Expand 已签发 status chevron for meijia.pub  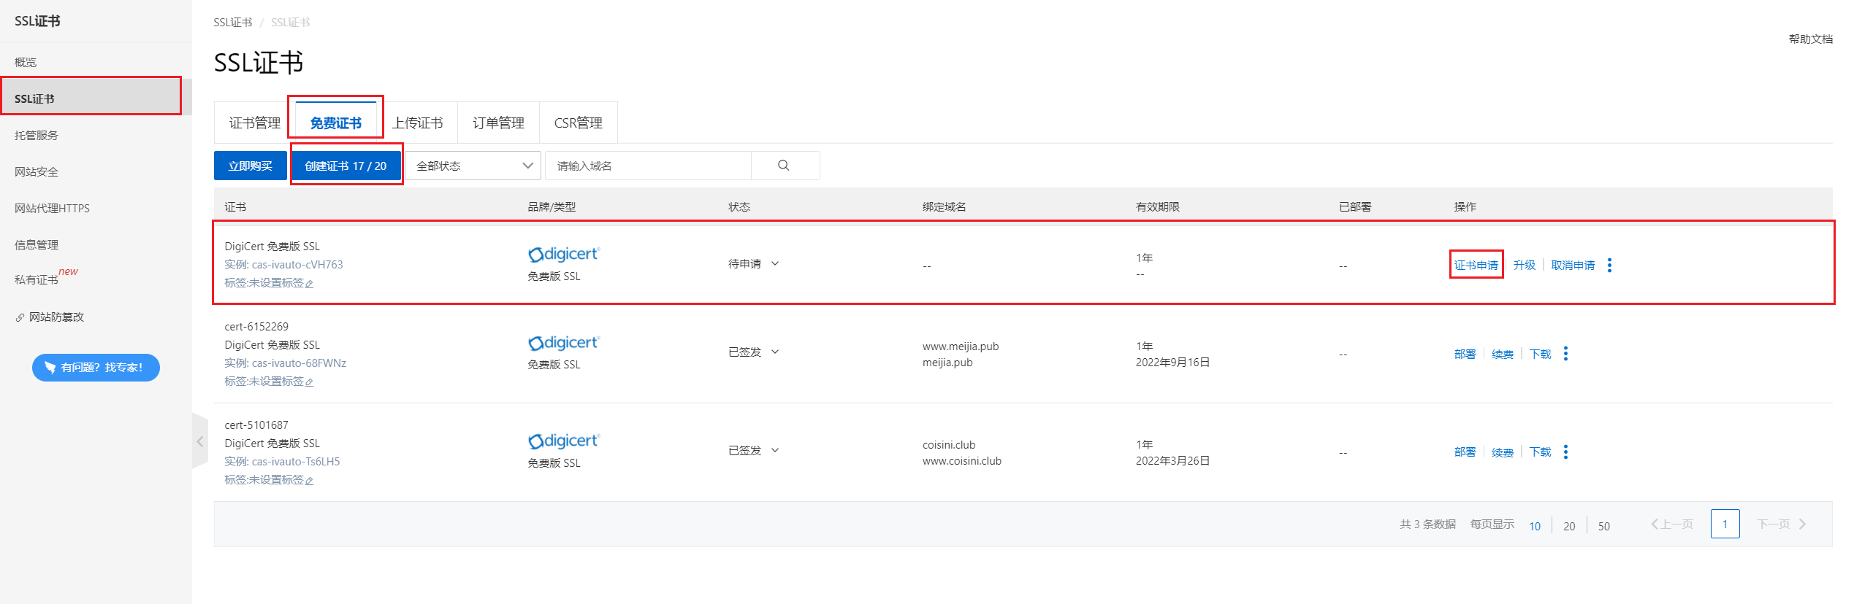(x=775, y=352)
